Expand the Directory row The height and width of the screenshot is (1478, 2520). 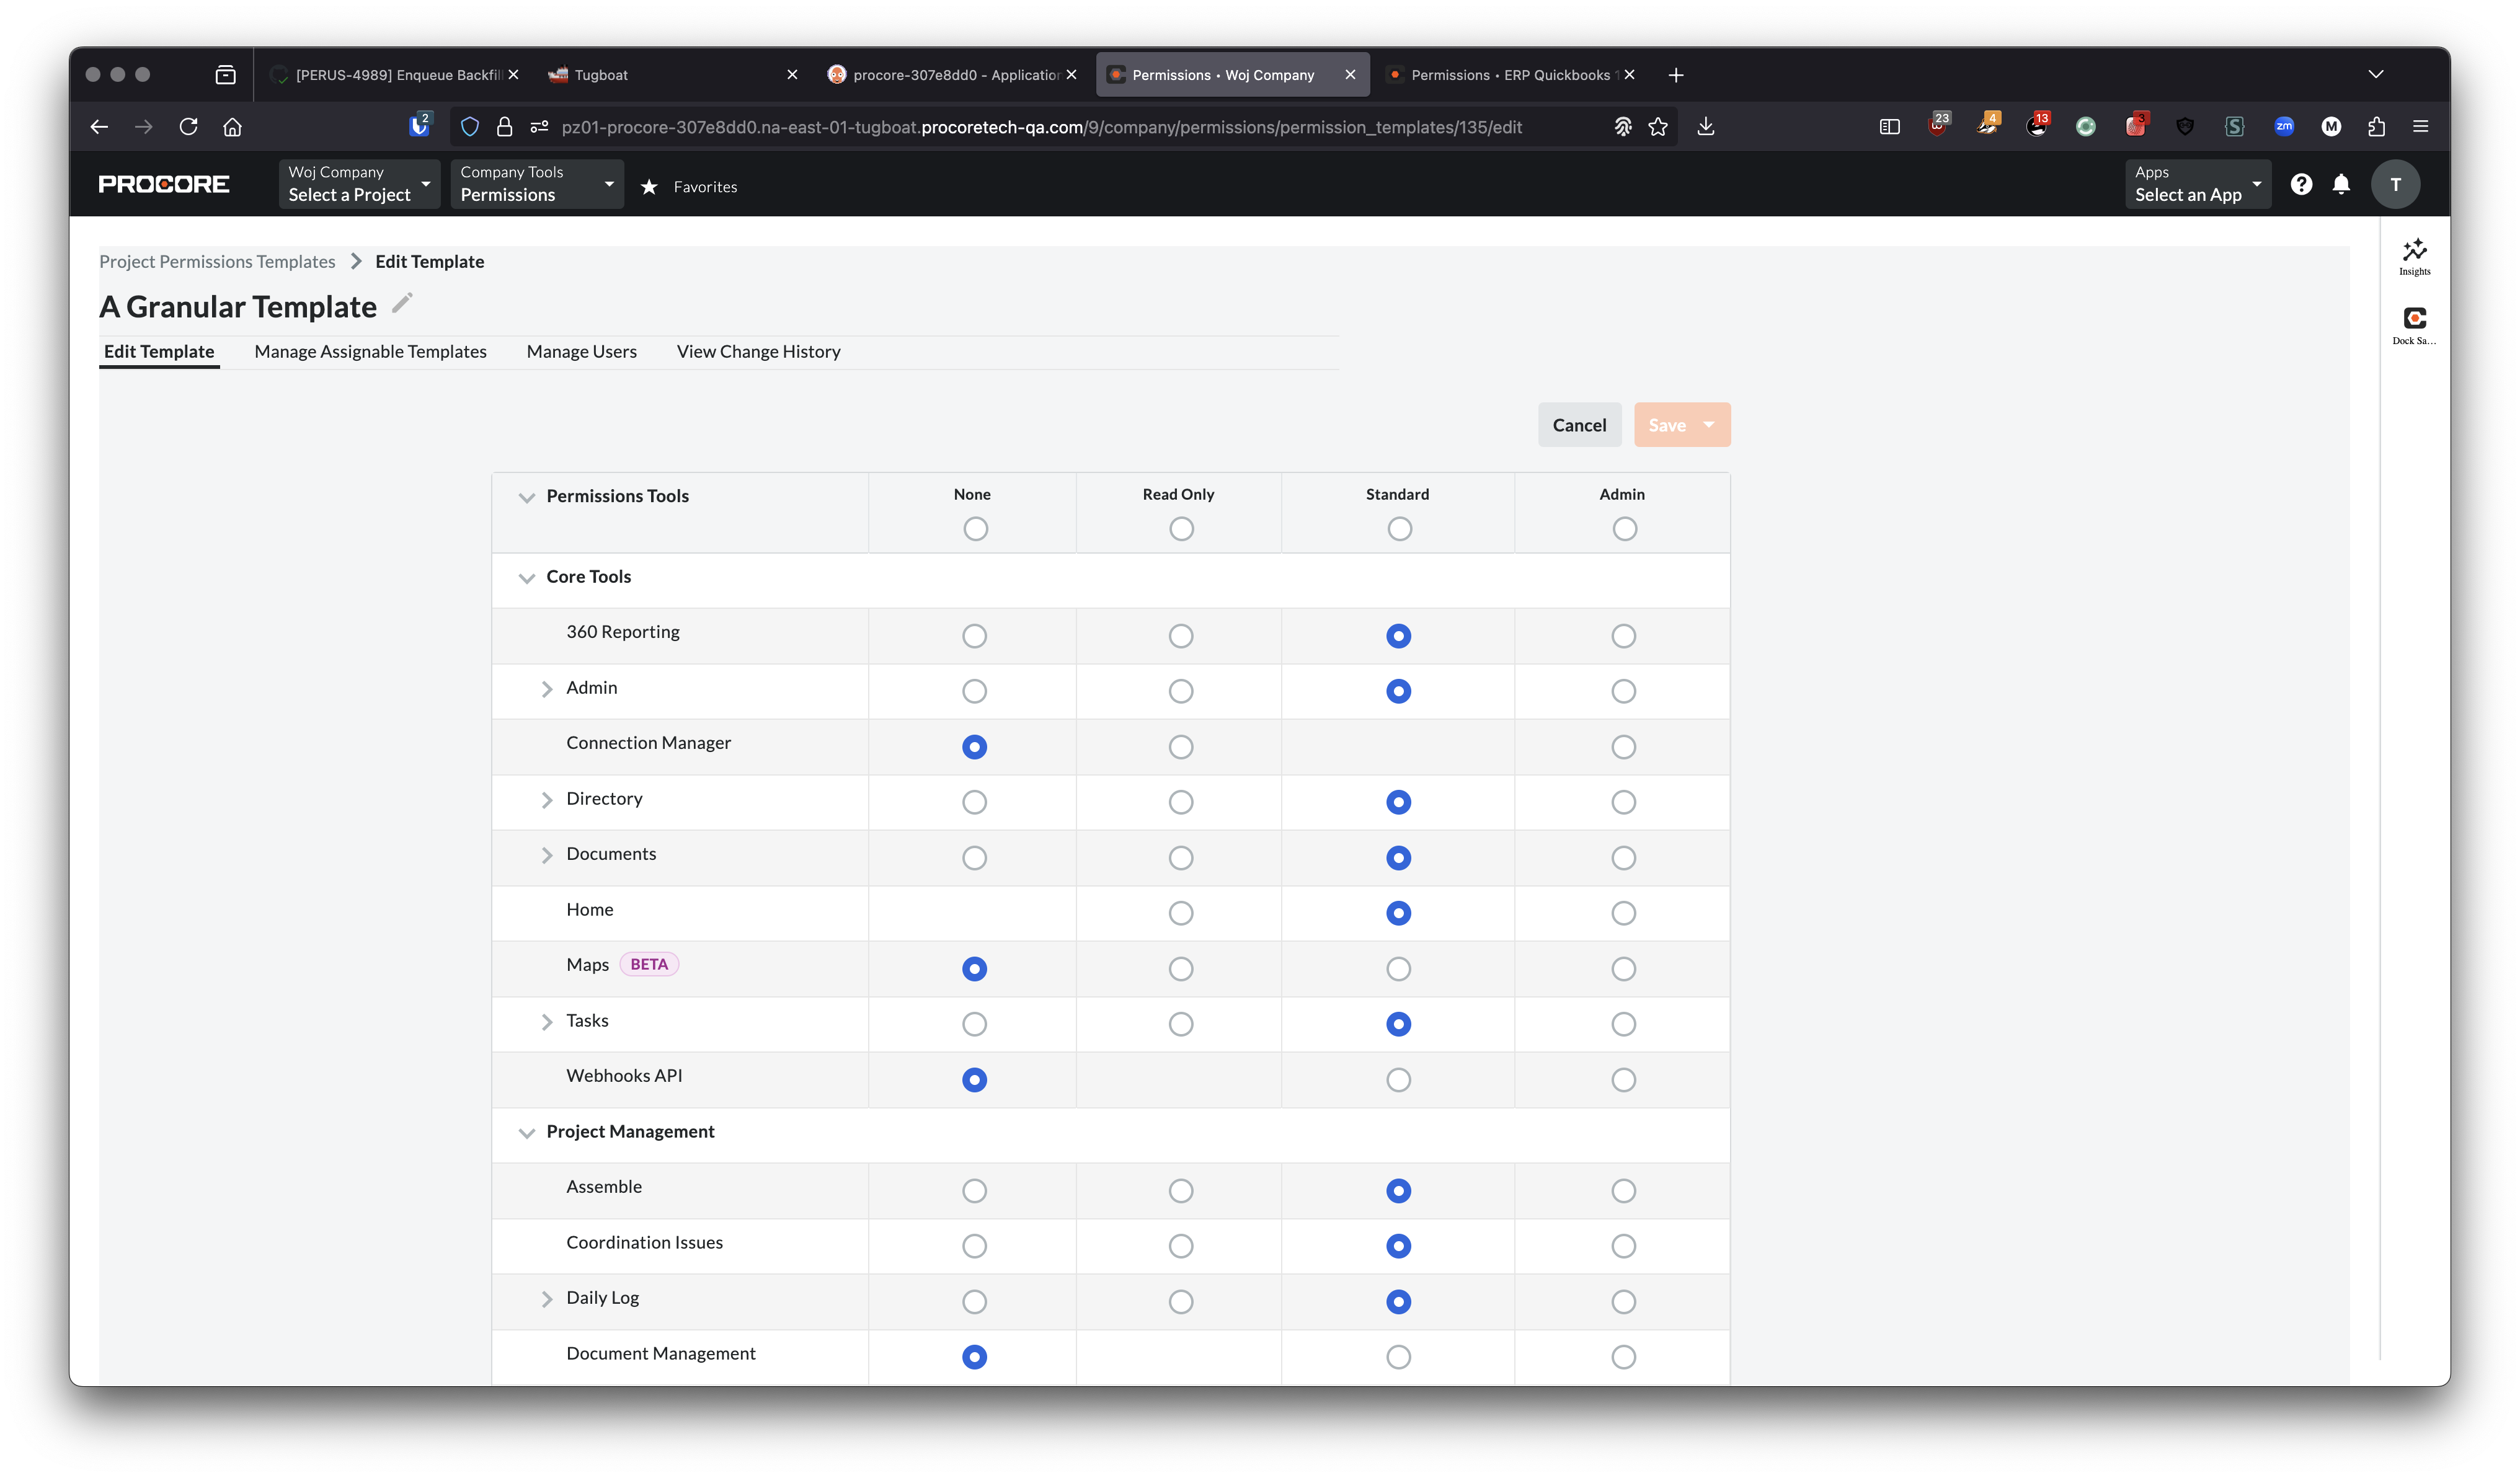coord(547,800)
